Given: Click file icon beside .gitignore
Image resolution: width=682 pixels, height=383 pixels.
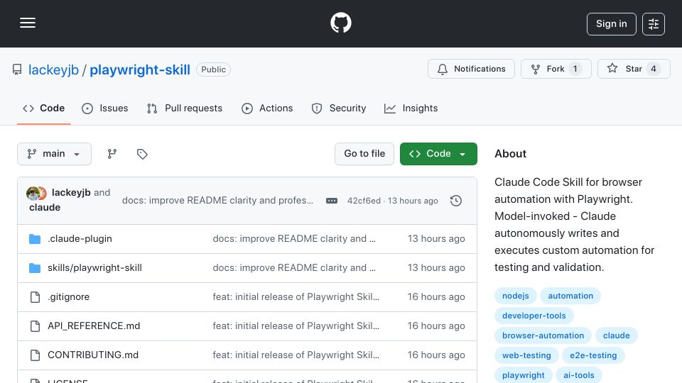Looking at the screenshot, I should 35,297.
